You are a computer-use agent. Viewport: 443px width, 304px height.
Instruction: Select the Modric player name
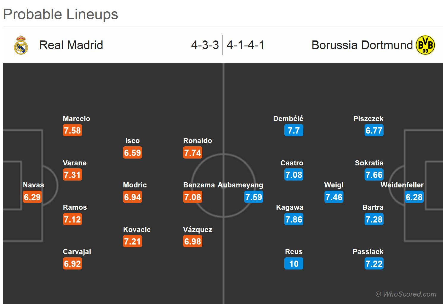135,185
